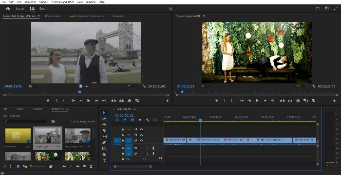Screen dimensions: 341x175
Task: Open the Window menu
Action: pos(91,2)
